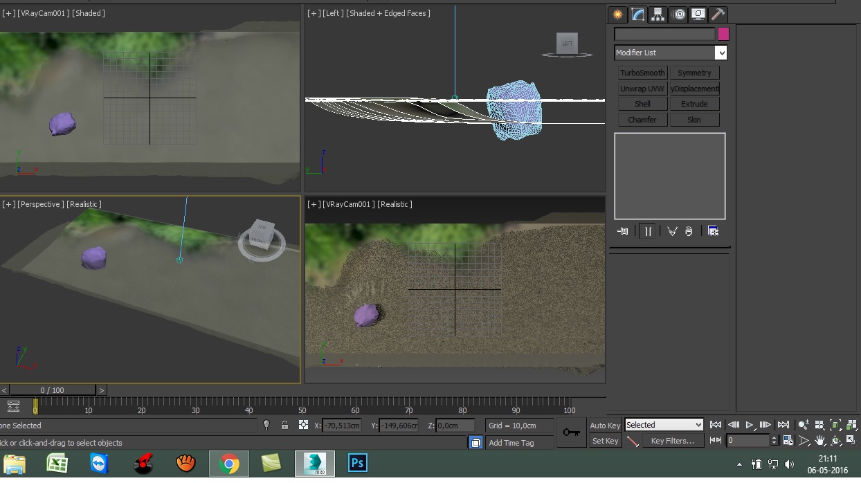Click time slider previous frame arrow
This screenshot has width=861, height=483.
point(4,390)
